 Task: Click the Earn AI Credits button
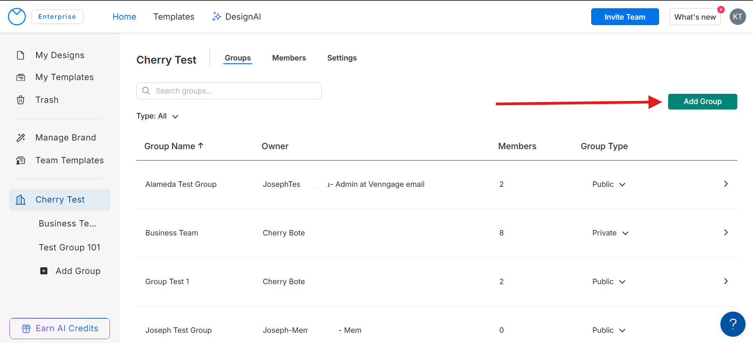[x=60, y=328]
